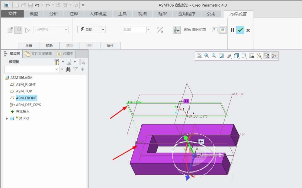The height and width of the screenshot is (188, 302).
Task: Select the binoculars find icon in model tree
Action: 69,69
